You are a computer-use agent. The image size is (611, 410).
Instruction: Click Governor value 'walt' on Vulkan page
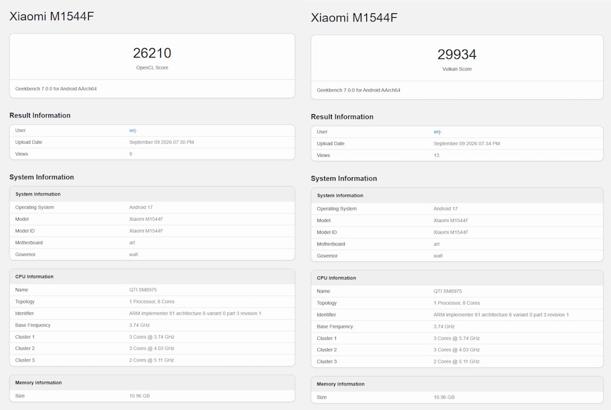pyautogui.click(x=438, y=256)
